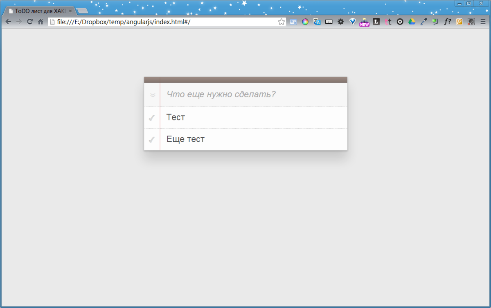
Task: Switch to the 'ToDO лист' tab
Action: (40, 11)
